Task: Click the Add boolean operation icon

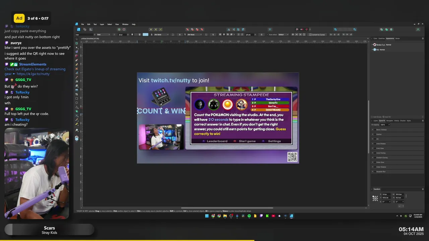Action: point(335,29)
